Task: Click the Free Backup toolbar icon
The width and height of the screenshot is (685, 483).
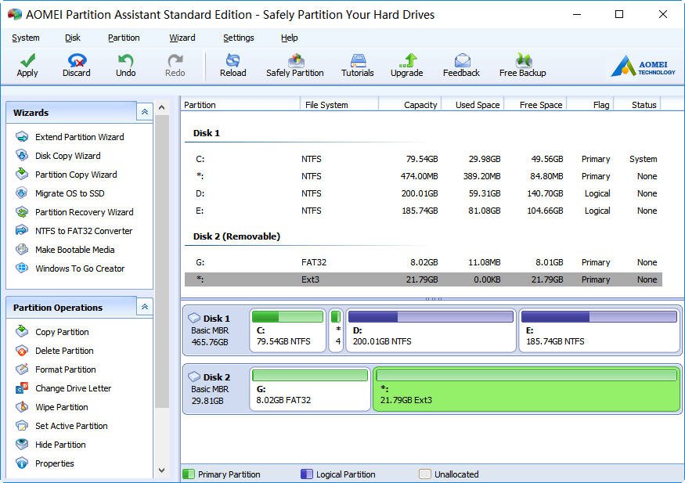Action: point(522,65)
